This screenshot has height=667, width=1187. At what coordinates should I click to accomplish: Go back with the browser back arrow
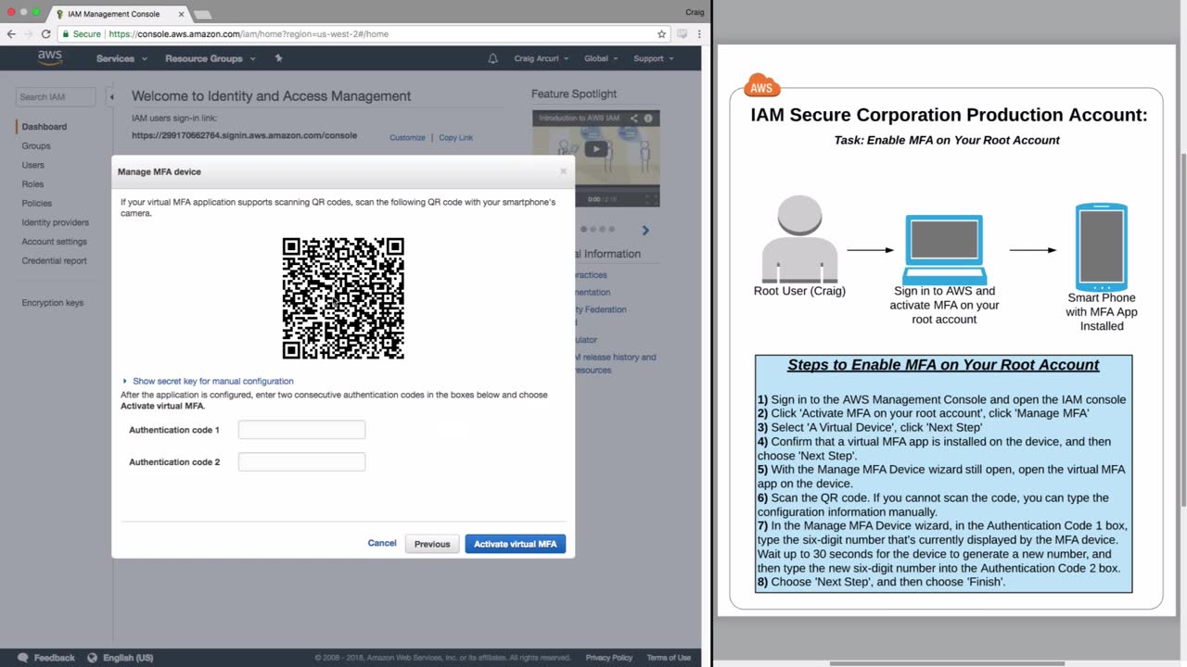coord(11,34)
